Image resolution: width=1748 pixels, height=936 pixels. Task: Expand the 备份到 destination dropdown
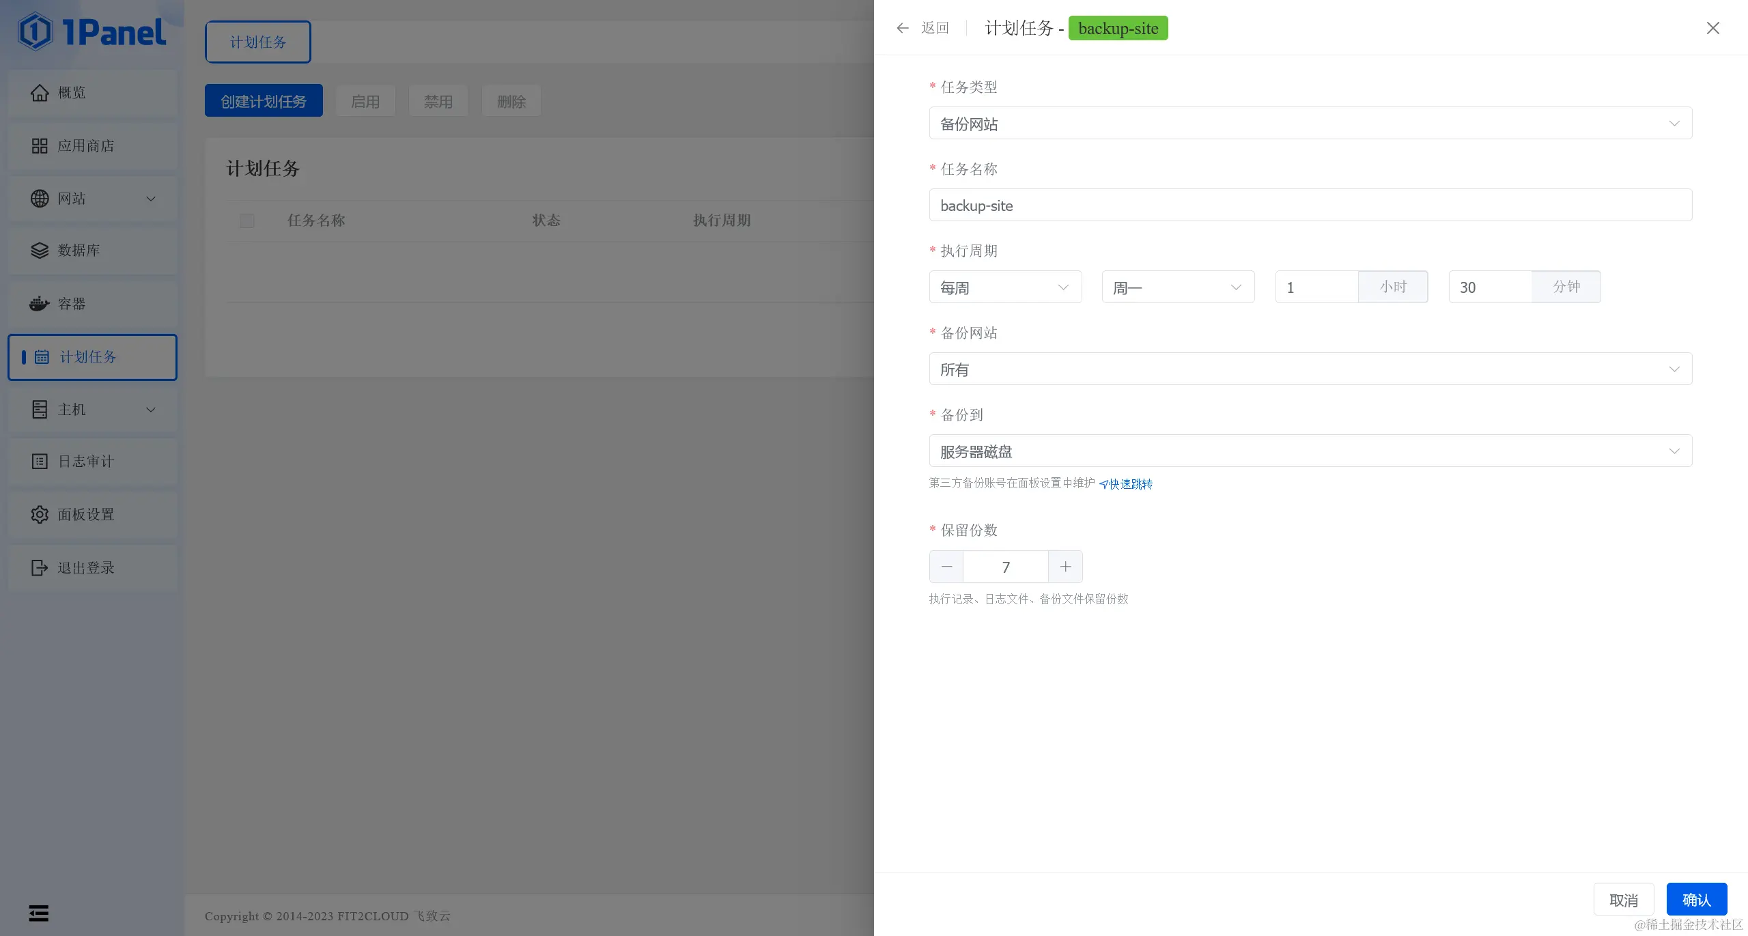click(1310, 451)
